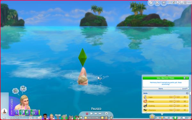The width and height of the screenshot is (192, 120).
Task: Open the speech bubble relationships panel icon
Action: coord(184,118)
